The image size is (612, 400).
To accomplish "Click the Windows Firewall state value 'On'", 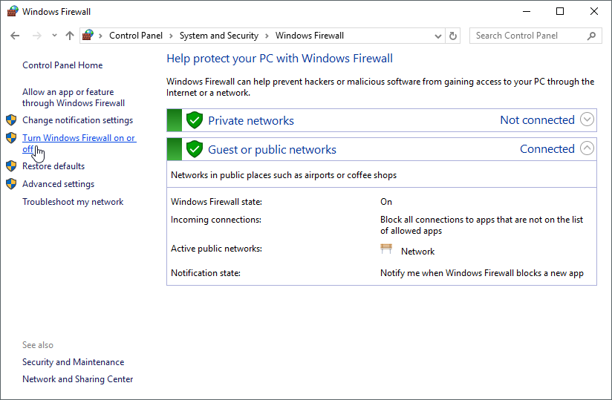I will click(x=386, y=202).
